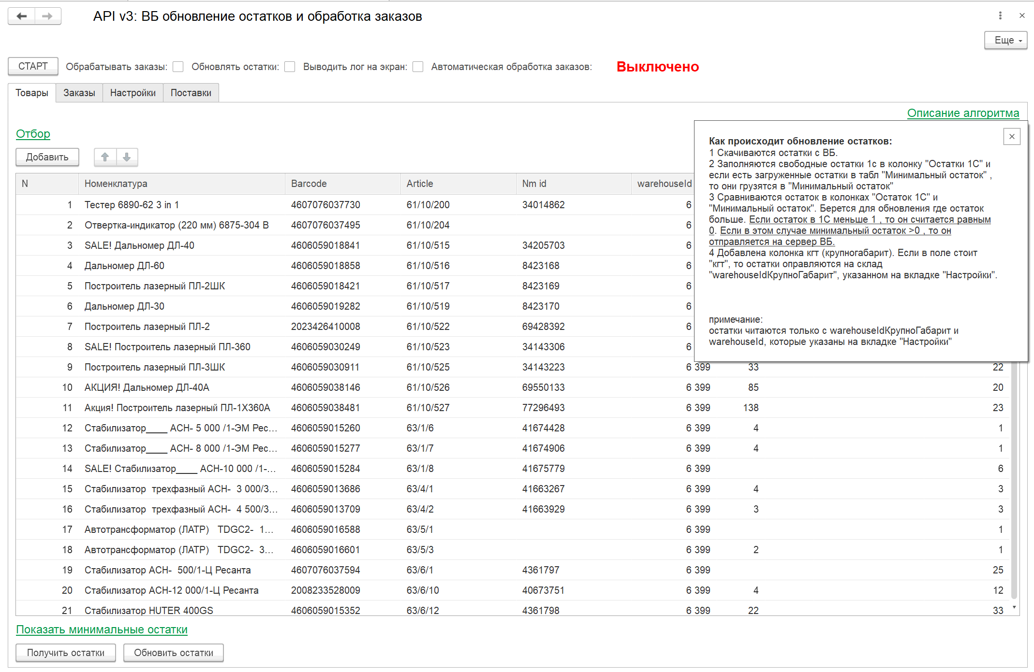The width and height of the screenshot is (1034, 672).
Task: Click the Добавить button
Action: click(47, 157)
